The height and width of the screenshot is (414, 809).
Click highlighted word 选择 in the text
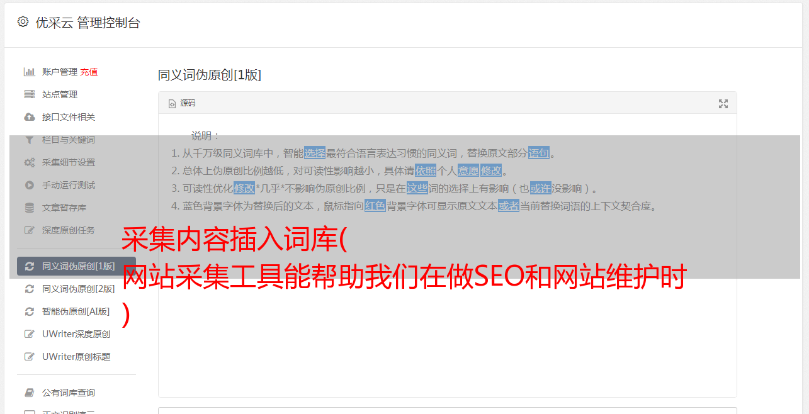click(315, 153)
